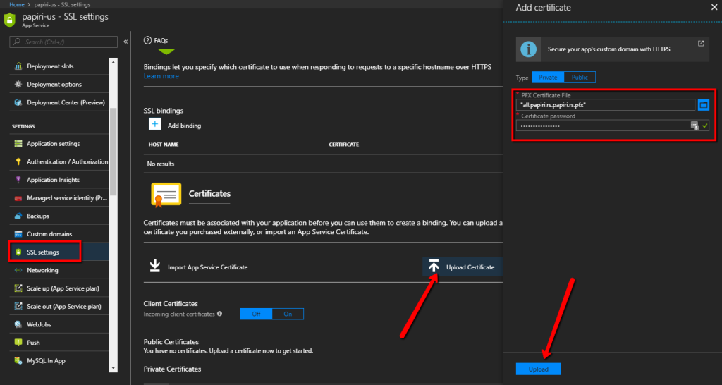Click FAQs question mark icon
This screenshot has width=722, height=385.
click(147, 40)
